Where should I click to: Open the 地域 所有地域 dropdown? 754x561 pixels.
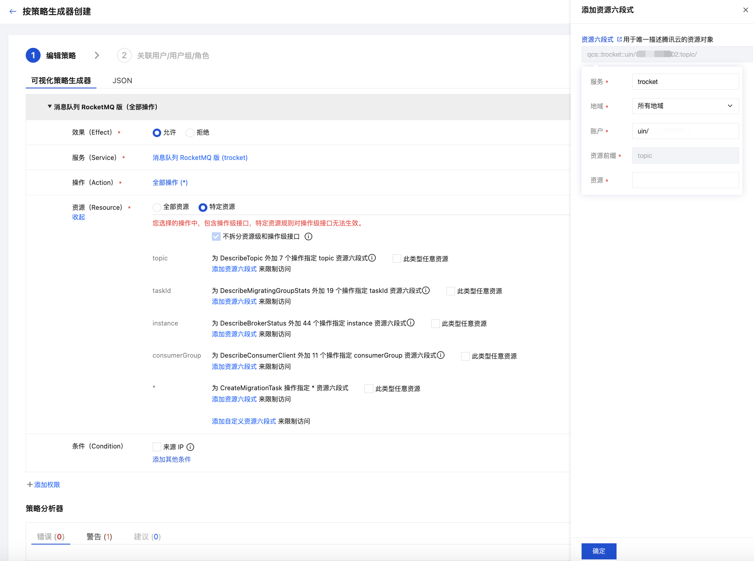tap(685, 106)
